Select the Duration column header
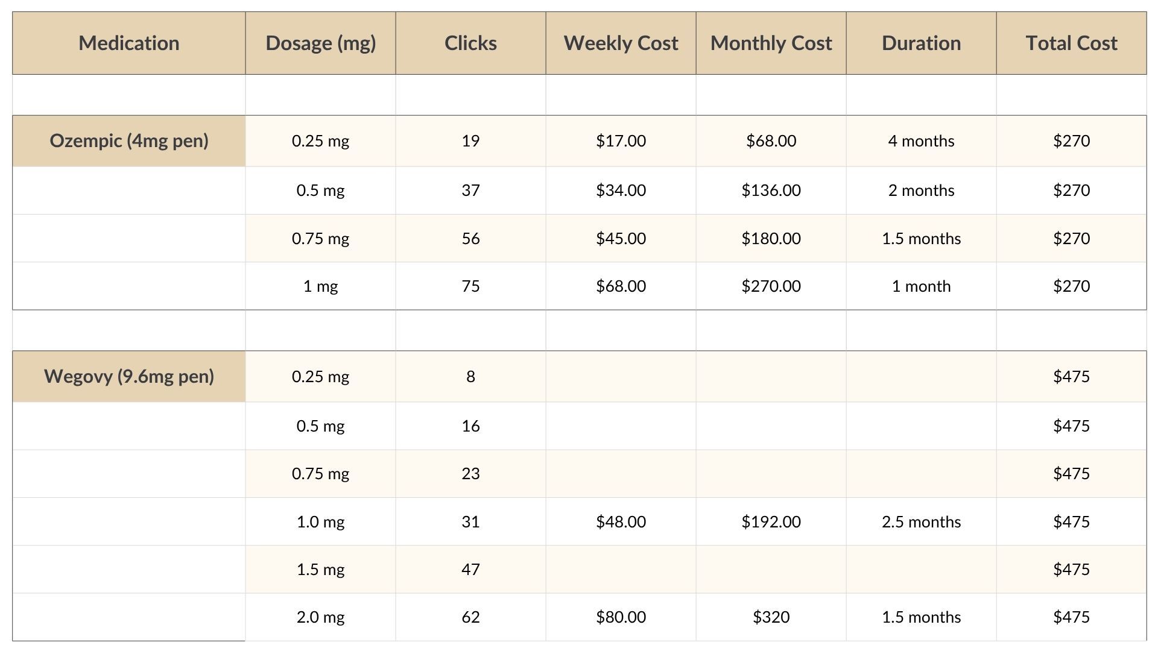1158x651 pixels. coord(921,43)
